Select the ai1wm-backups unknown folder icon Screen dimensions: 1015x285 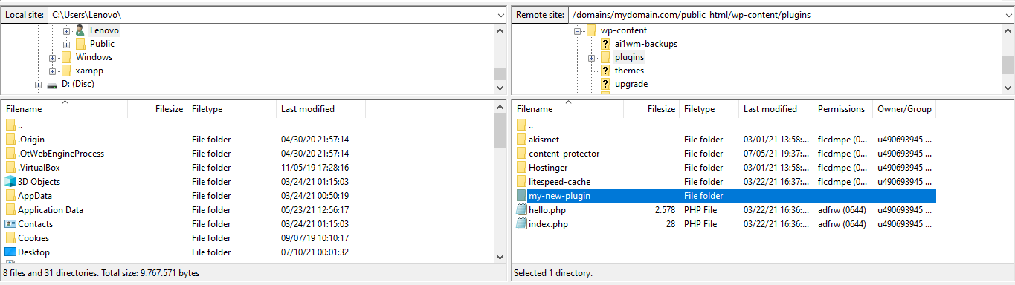(605, 44)
